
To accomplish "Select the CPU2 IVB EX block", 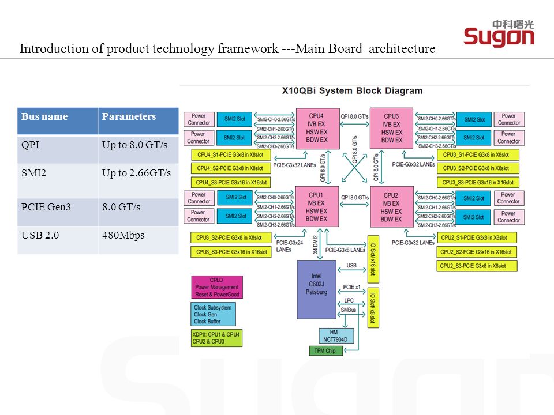I will pyautogui.click(x=391, y=207).
